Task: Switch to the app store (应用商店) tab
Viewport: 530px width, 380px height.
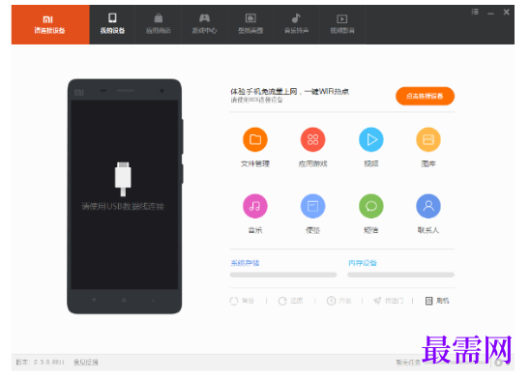Action: [159, 24]
